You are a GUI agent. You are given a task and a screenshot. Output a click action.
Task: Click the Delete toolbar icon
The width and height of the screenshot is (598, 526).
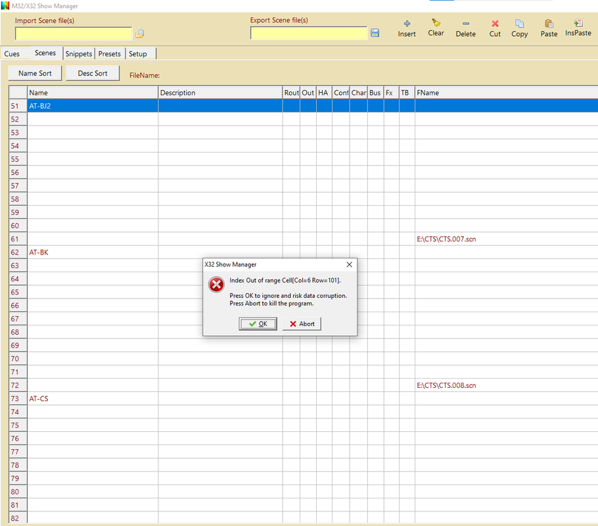[x=466, y=24]
